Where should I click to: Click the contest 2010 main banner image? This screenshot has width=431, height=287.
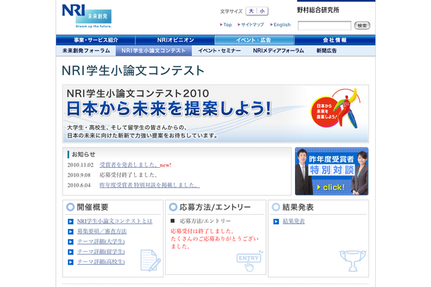pos(215,114)
